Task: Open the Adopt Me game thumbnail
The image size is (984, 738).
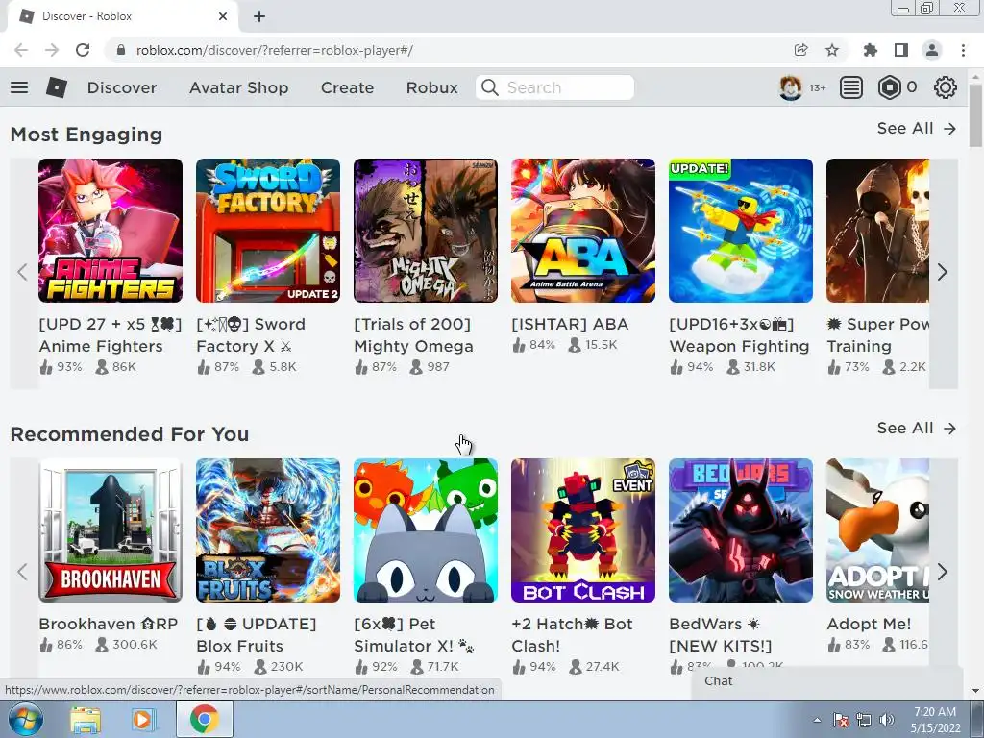Action: 877,530
